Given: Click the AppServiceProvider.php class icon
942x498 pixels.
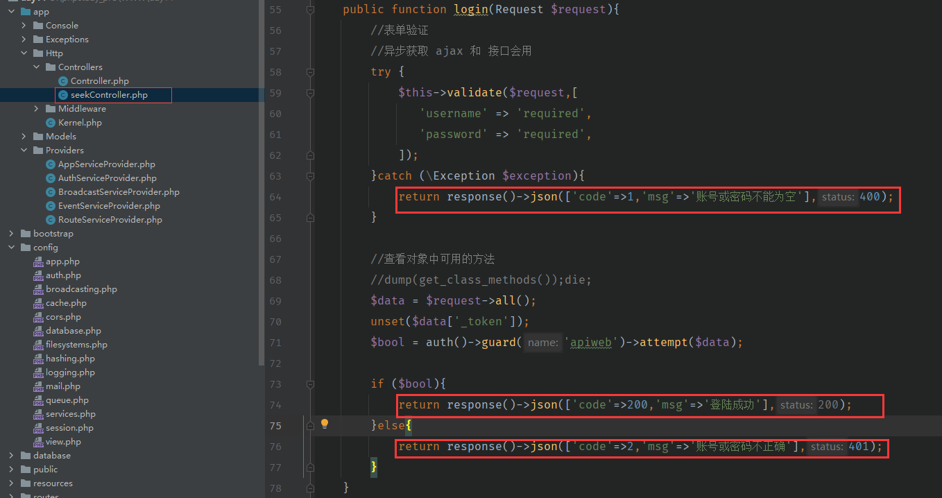Looking at the screenshot, I should click(x=49, y=164).
